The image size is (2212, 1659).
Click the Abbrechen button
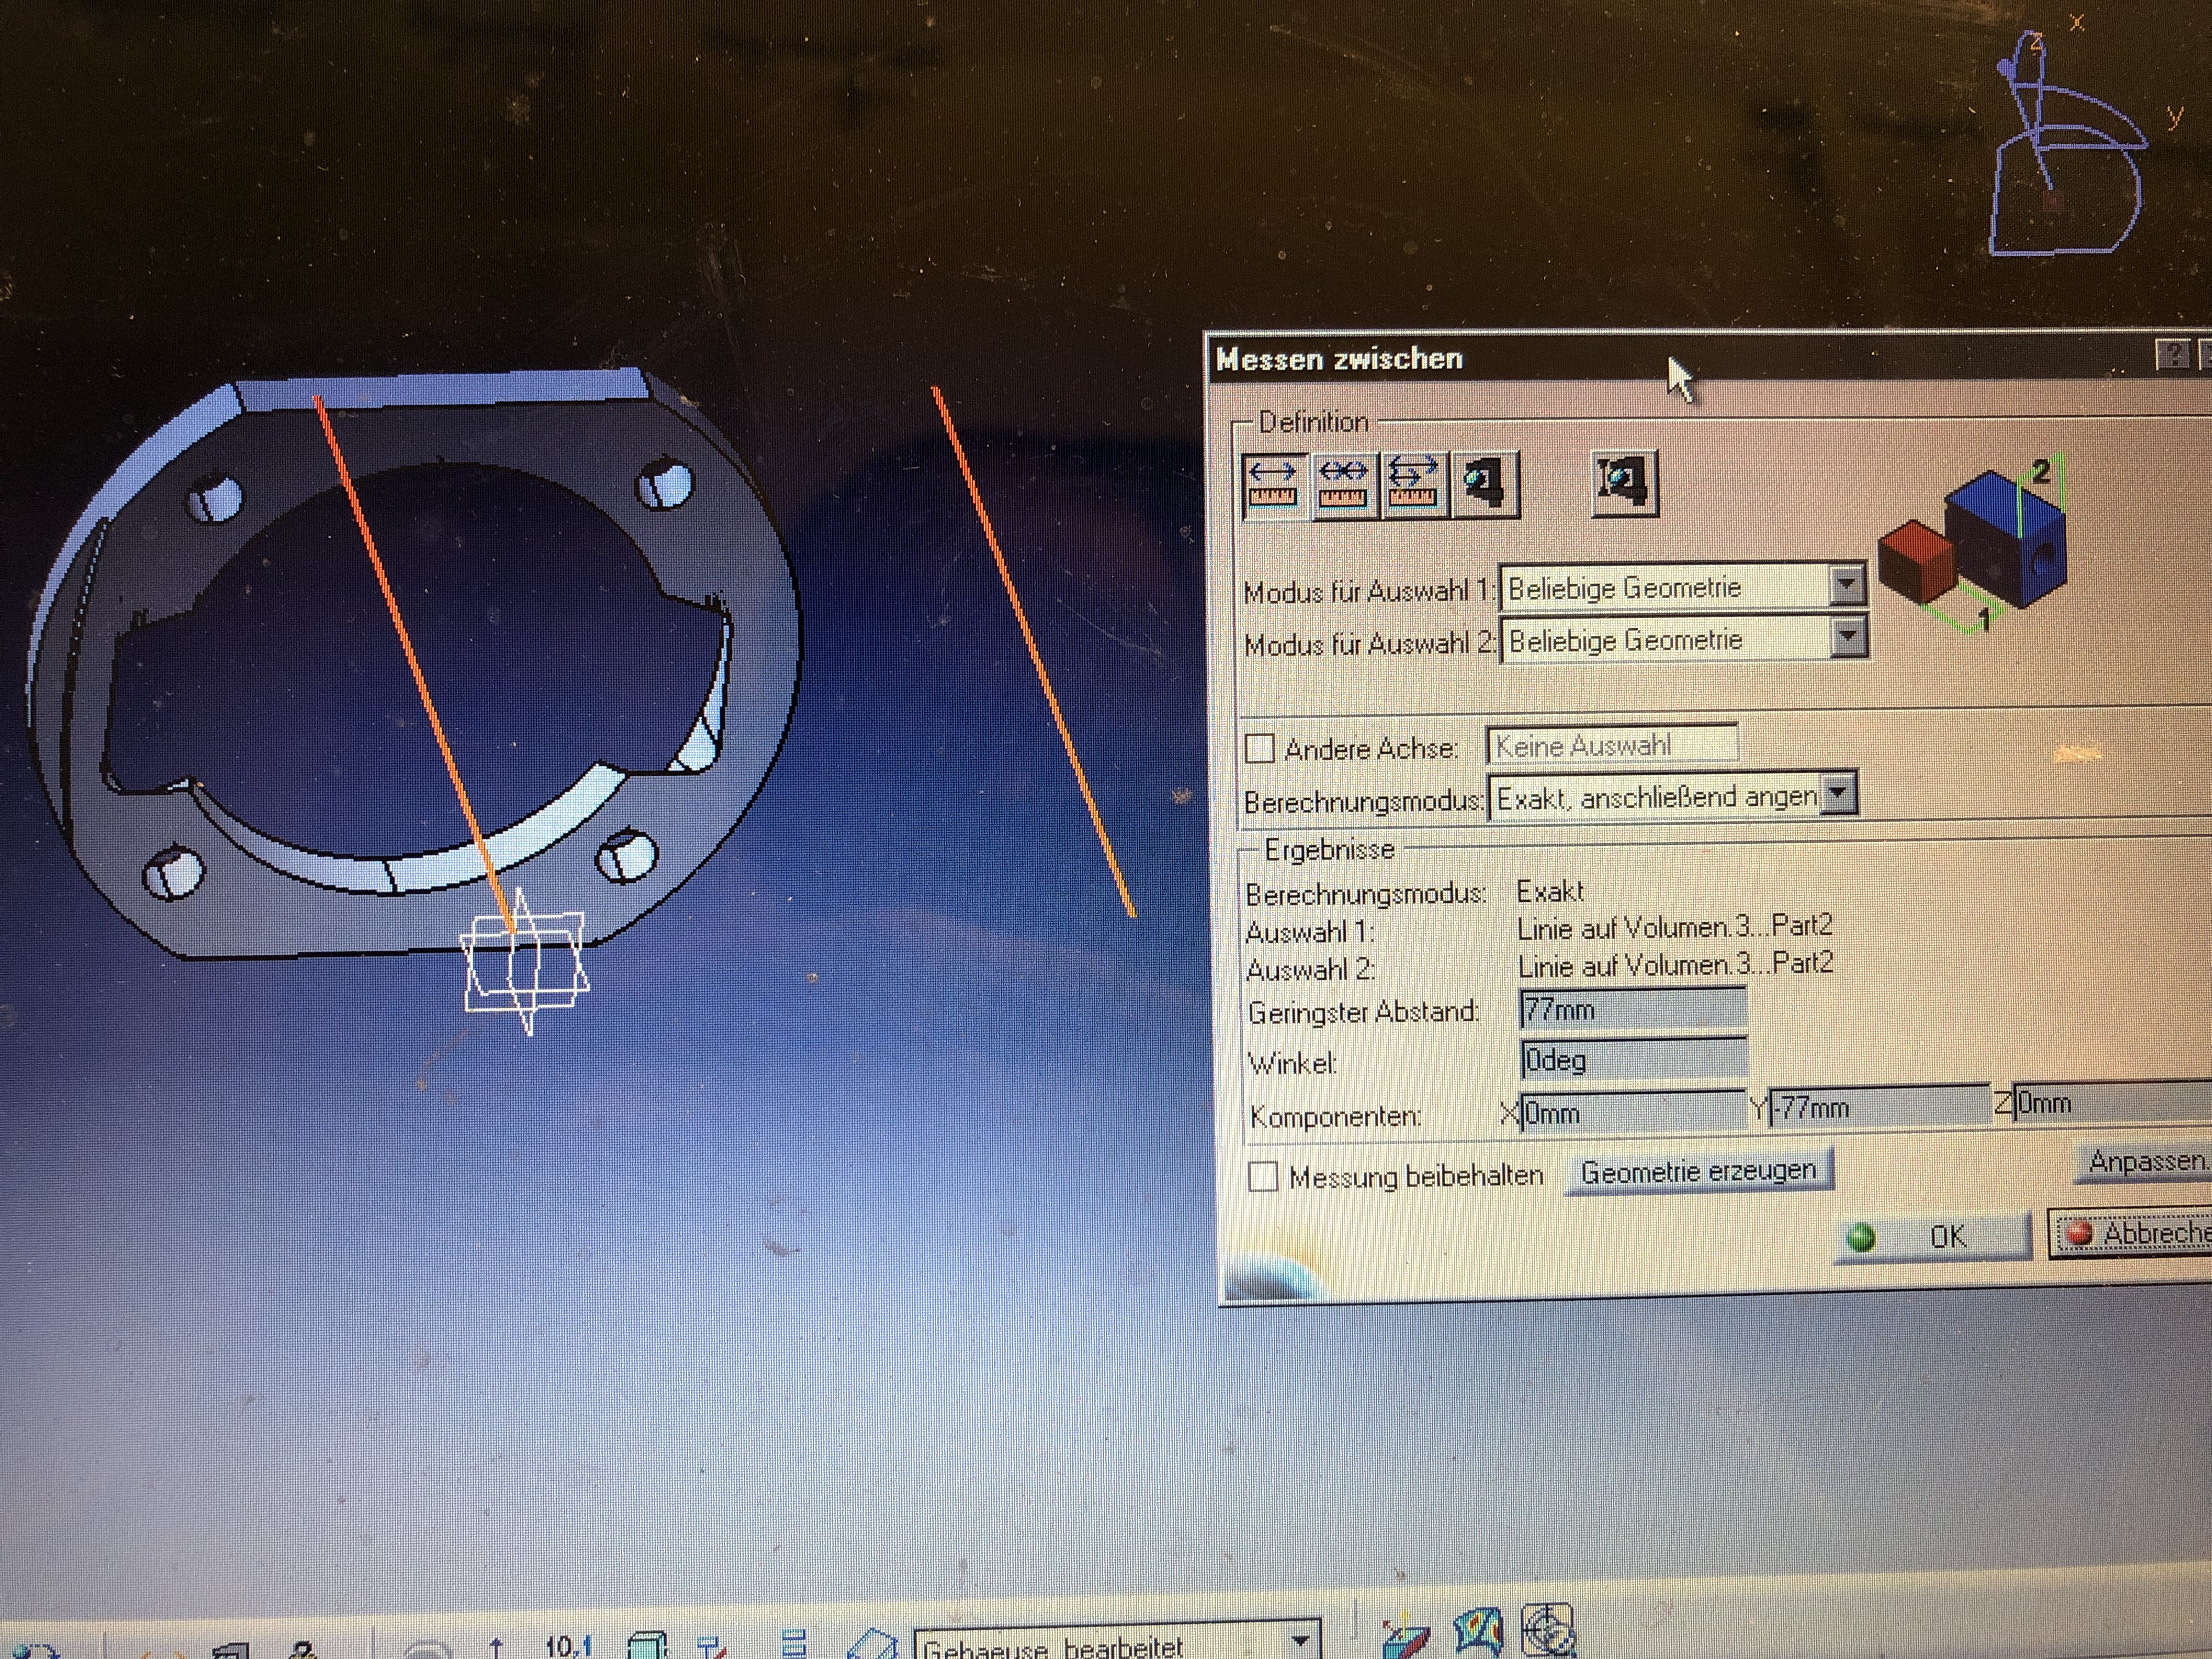click(2135, 1233)
